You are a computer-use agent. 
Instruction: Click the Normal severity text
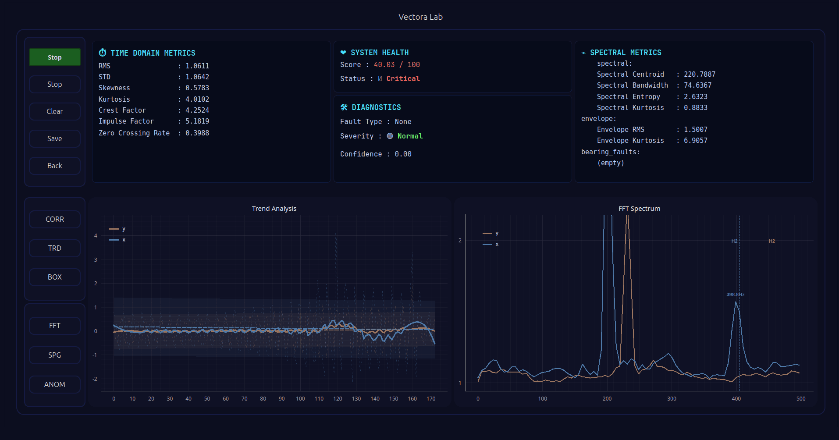(x=410, y=136)
